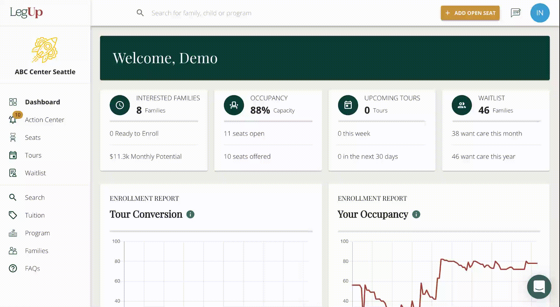560x307 pixels.
Task: Click the Interested Families card title
Action: click(x=168, y=98)
